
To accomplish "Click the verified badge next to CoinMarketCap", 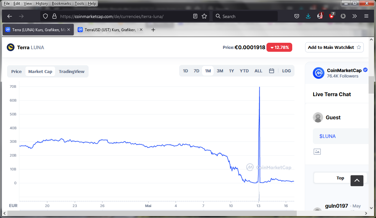I will click(365, 70).
